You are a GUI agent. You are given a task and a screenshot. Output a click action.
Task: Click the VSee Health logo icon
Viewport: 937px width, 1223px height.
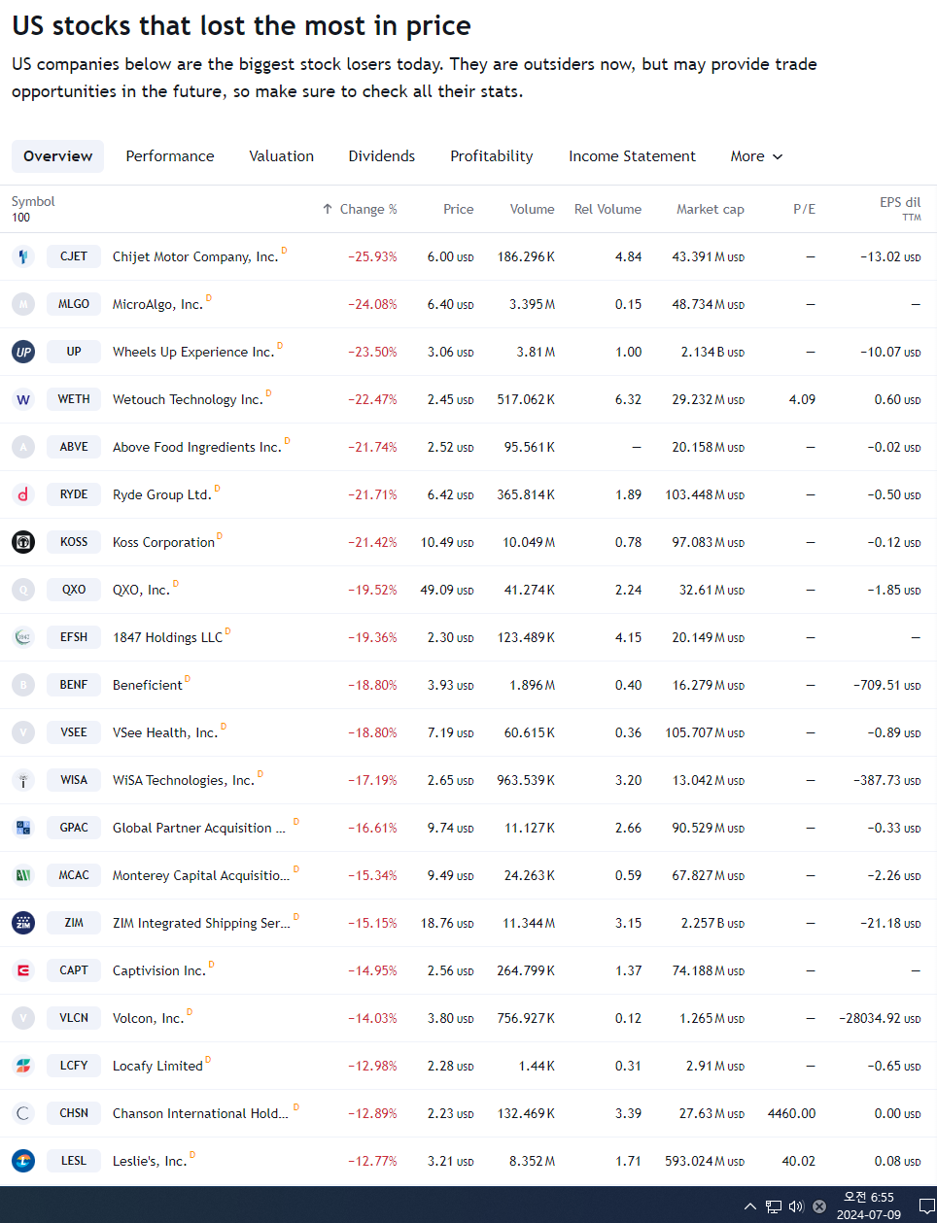pos(23,732)
